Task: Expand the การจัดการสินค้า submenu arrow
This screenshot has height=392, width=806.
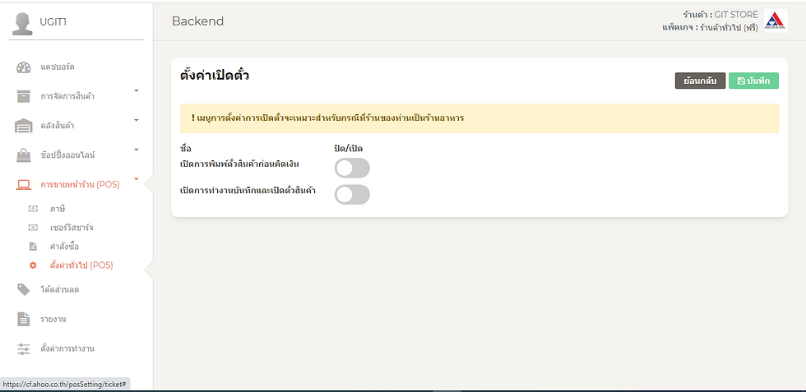Action: (137, 90)
